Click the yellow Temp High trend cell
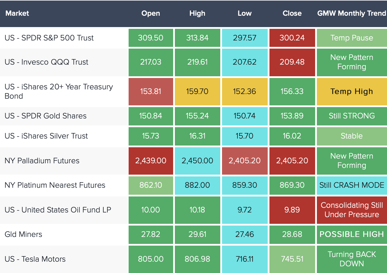Image resolution: width=387 pixels, height=273 pixels. tap(352, 91)
